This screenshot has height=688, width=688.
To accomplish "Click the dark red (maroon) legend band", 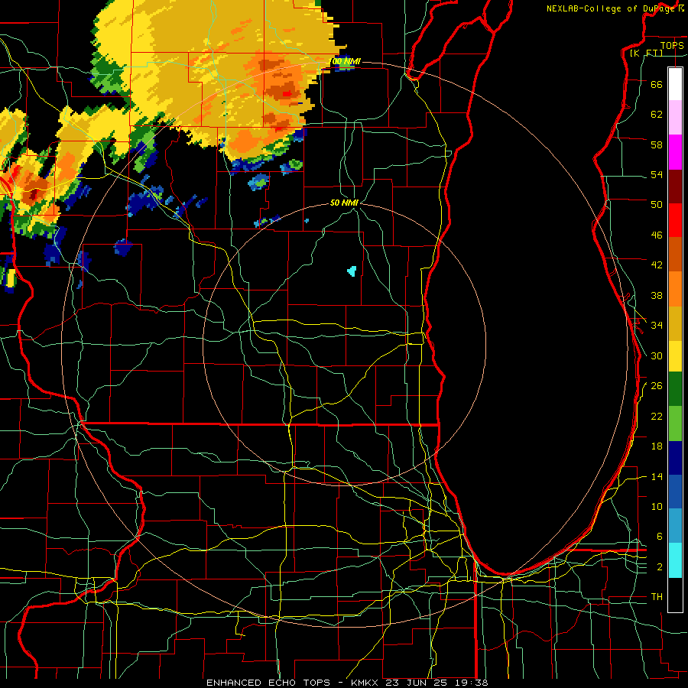I will click(675, 186).
